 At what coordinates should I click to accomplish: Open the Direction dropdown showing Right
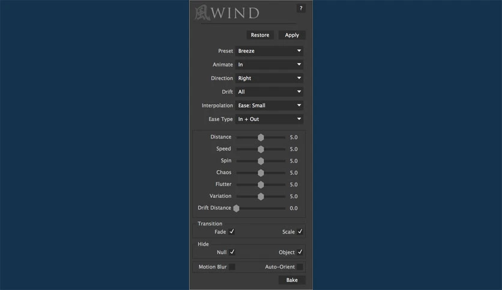pos(269,78)
